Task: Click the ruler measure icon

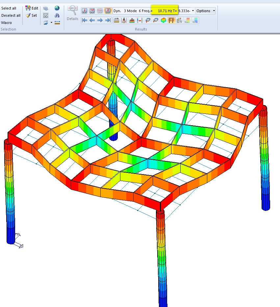Action: [57, 23]
